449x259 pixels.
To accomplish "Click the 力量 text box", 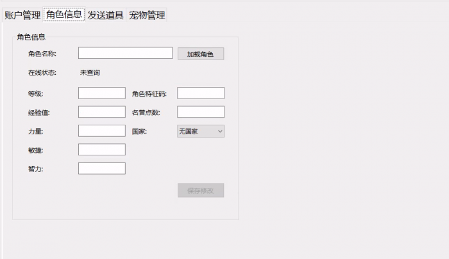I will (102, 131).
